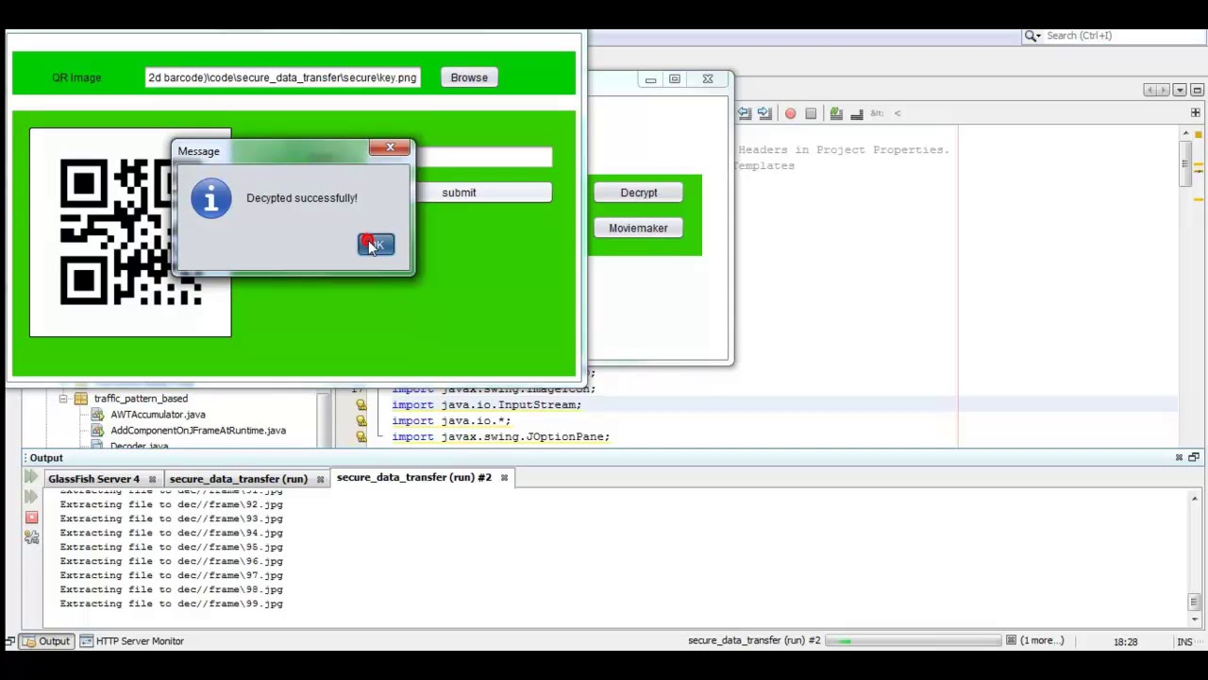The height and width of the screenshot is (680, 1208).
Task: Show the (1 more...) running tasks
Action: 1041,640
